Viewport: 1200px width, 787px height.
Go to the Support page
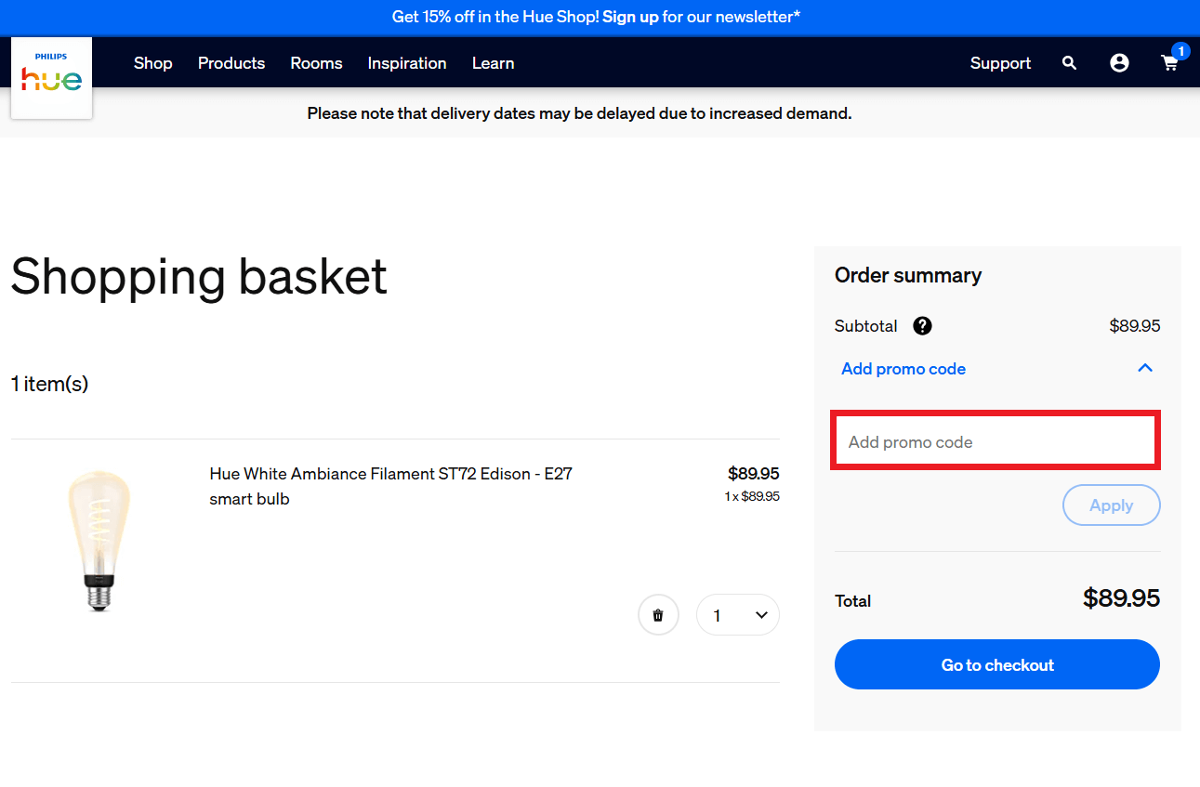(x=1000, y=63)
